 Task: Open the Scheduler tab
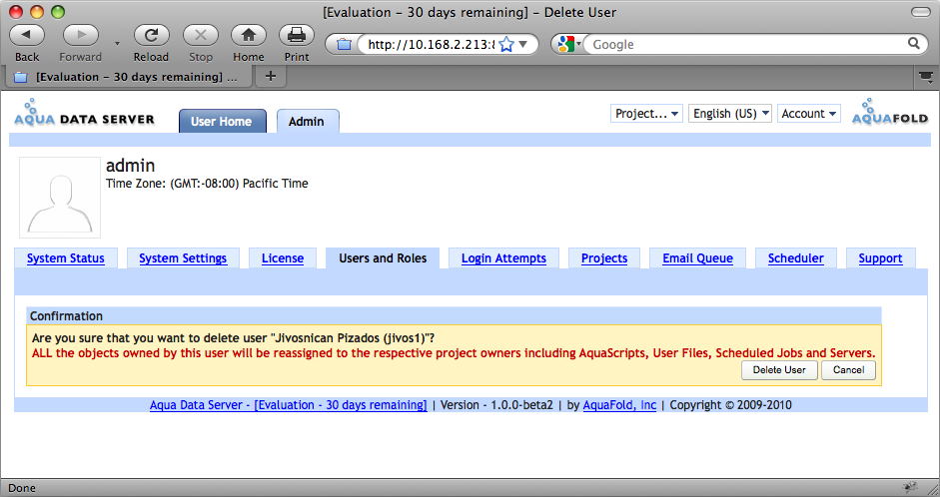point(795,258)
